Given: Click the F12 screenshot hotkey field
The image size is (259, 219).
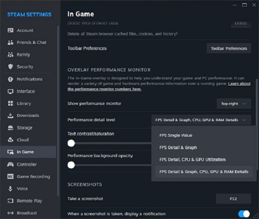Looking at the screenshot, I should coord(234,199).
